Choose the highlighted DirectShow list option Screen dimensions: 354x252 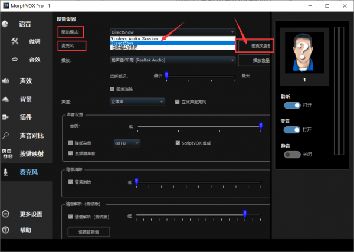tap(173, 43)
